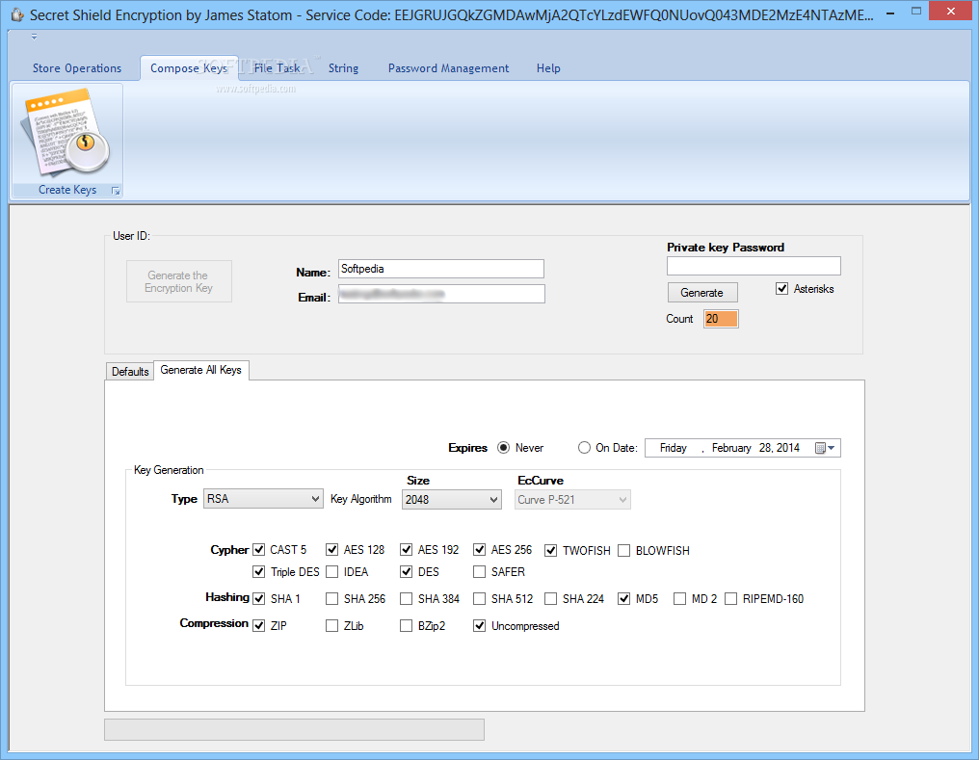Open the quick access toolbar customize arrow

35,38
